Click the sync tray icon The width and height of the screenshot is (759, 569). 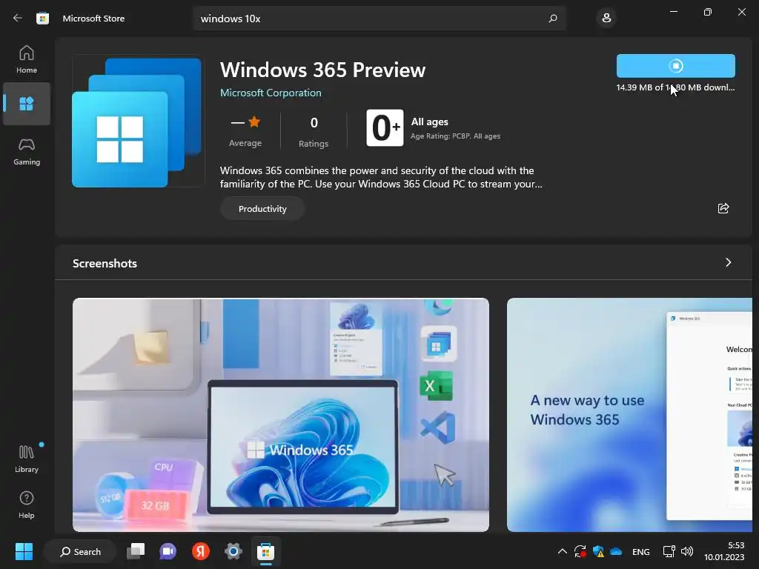click(x=580, y=551)
